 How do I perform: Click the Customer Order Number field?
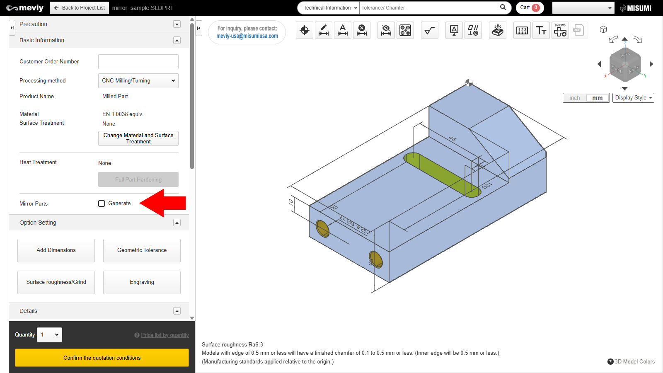point(138,62)
